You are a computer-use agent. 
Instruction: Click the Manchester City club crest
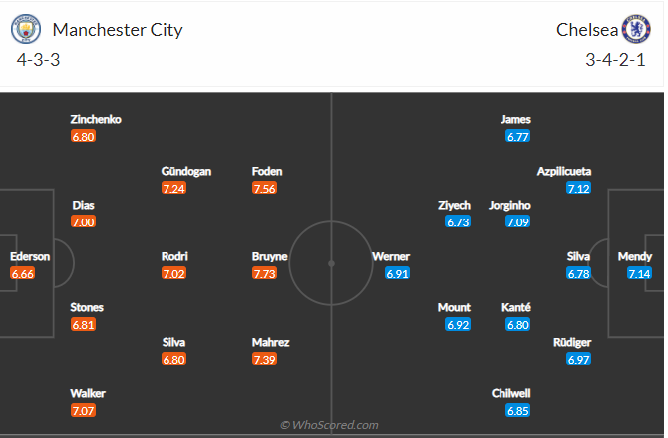(28, 29)
